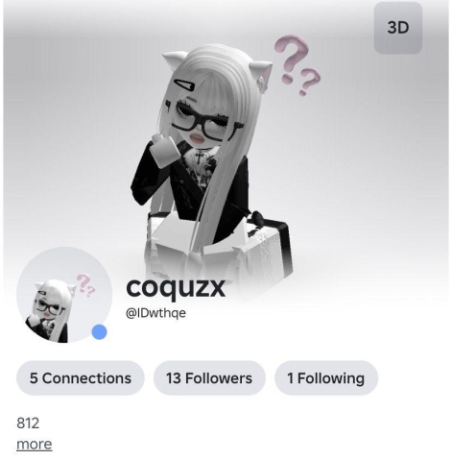Click question marks inside the profile thumbnail

[85, 284]
